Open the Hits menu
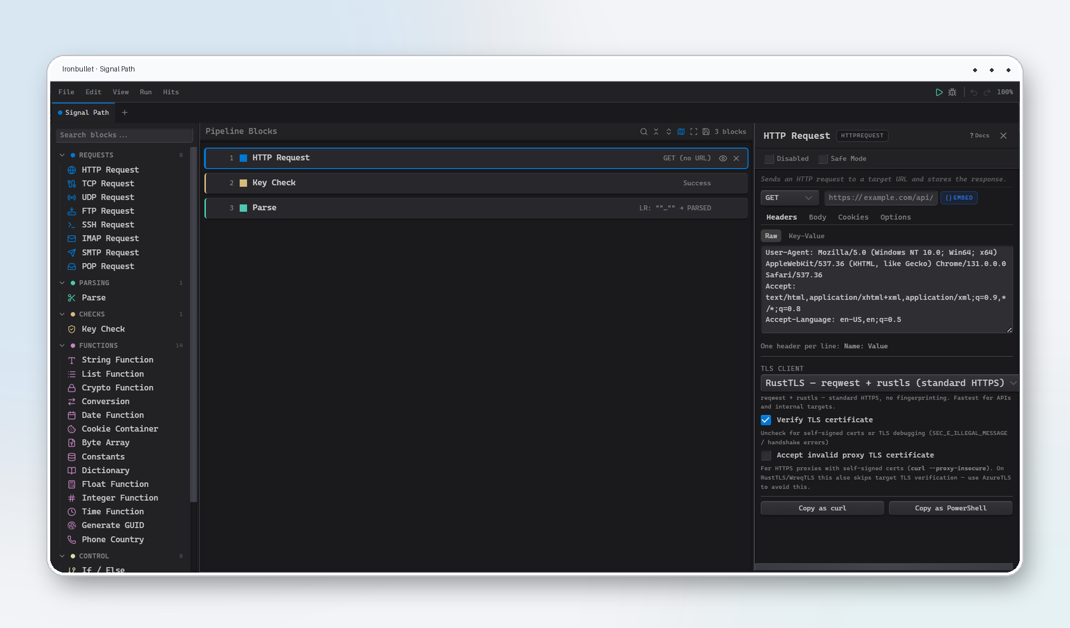The height and width of the screenshot is (628, 1070). point(171,92)
